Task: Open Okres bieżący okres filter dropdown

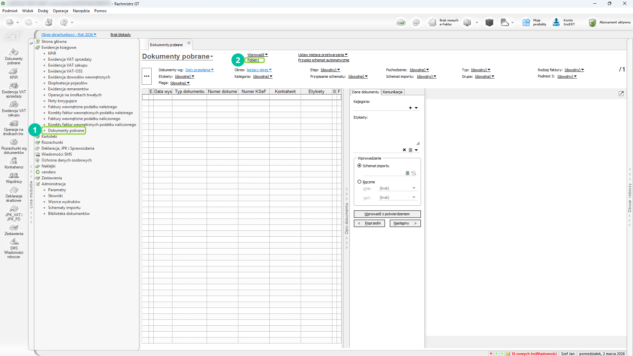Action: [x=259, y=70]
